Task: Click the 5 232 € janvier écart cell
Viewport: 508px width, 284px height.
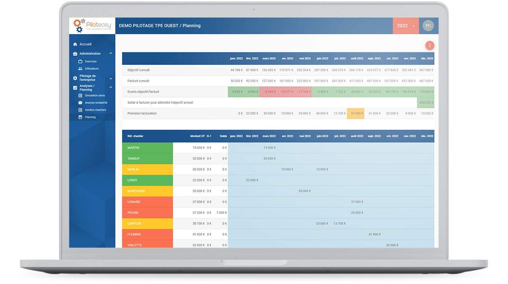Action: 237,92
